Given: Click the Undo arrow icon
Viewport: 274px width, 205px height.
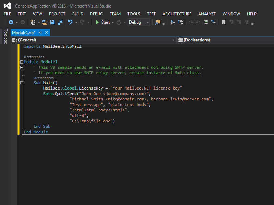Looking at the screenshot, I should (70, 22).
